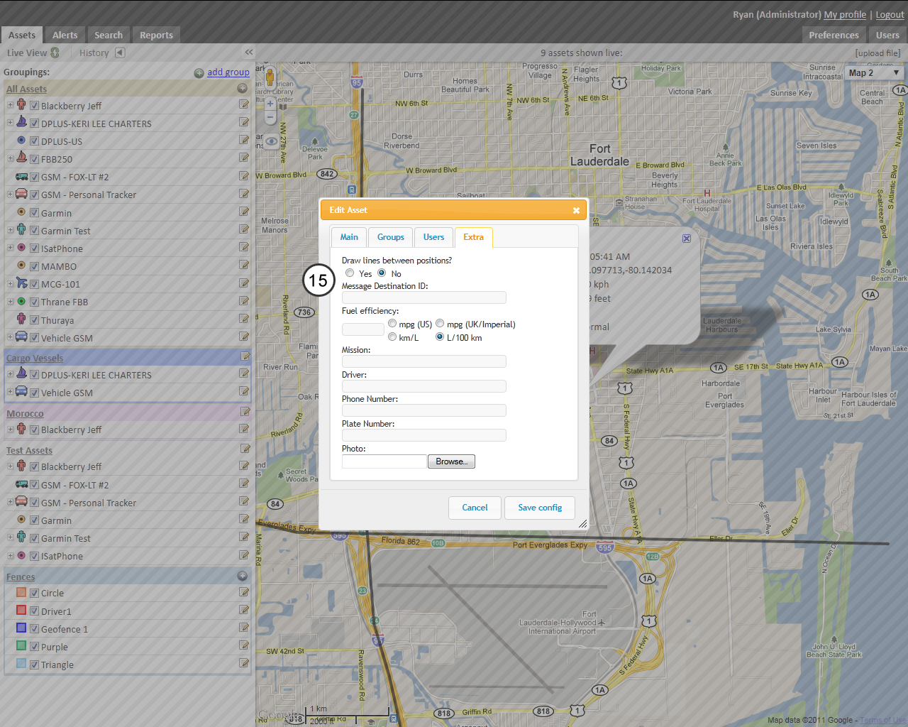Open the My profile link
This screenshot has width=908, height=727.
844,14
